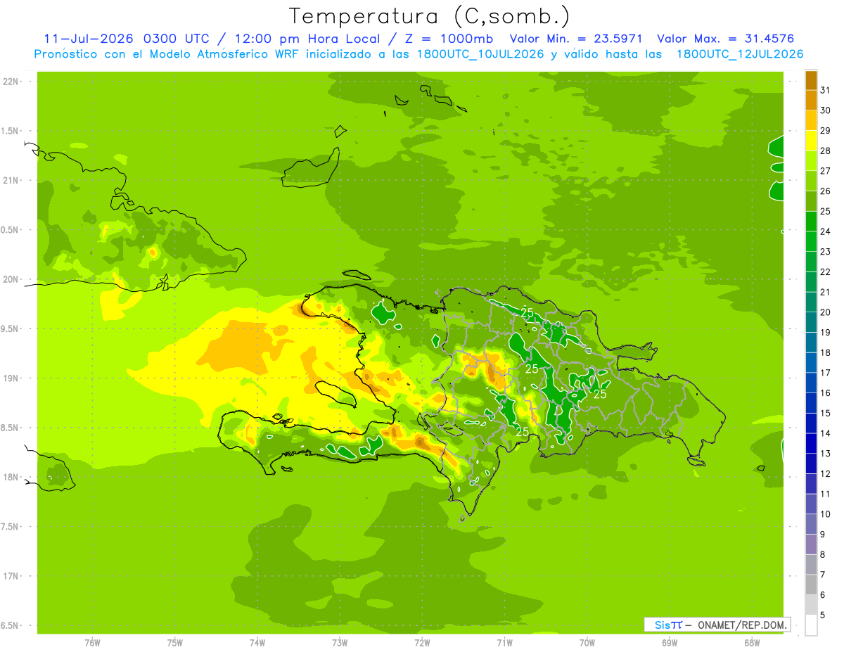Click longitude axis label "76W"
Image resolution: width=844 pixels, height=652 pixels.
click(x=92, y=642)
